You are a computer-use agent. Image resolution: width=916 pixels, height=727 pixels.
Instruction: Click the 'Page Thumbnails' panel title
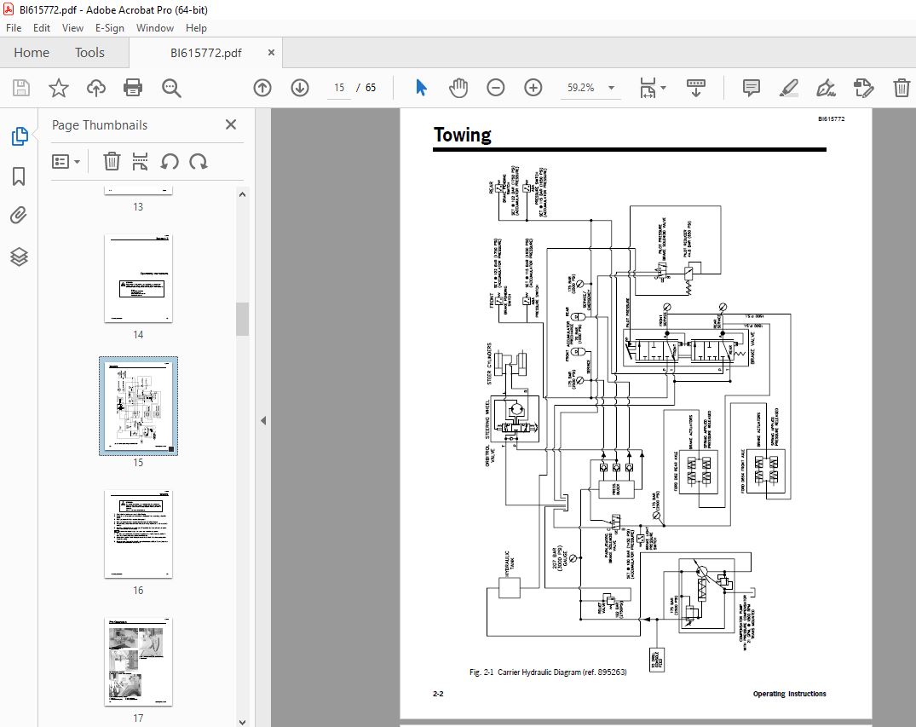[x=100, y=125]
